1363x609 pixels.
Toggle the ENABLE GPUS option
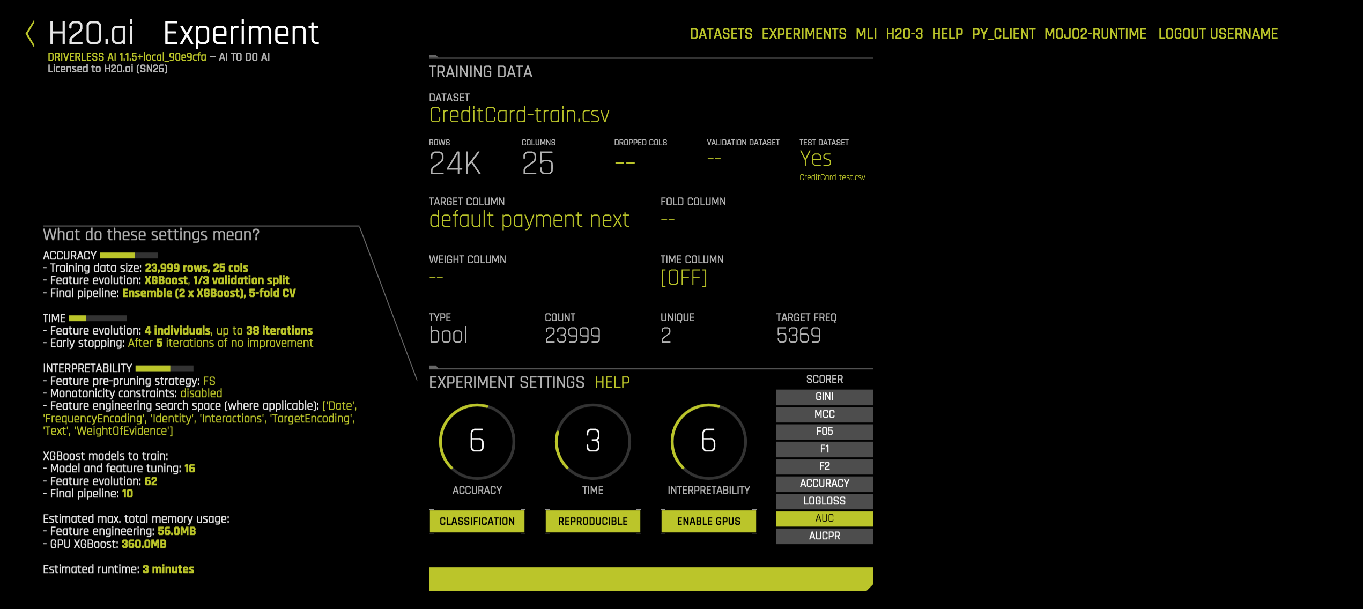coord(708,521)
